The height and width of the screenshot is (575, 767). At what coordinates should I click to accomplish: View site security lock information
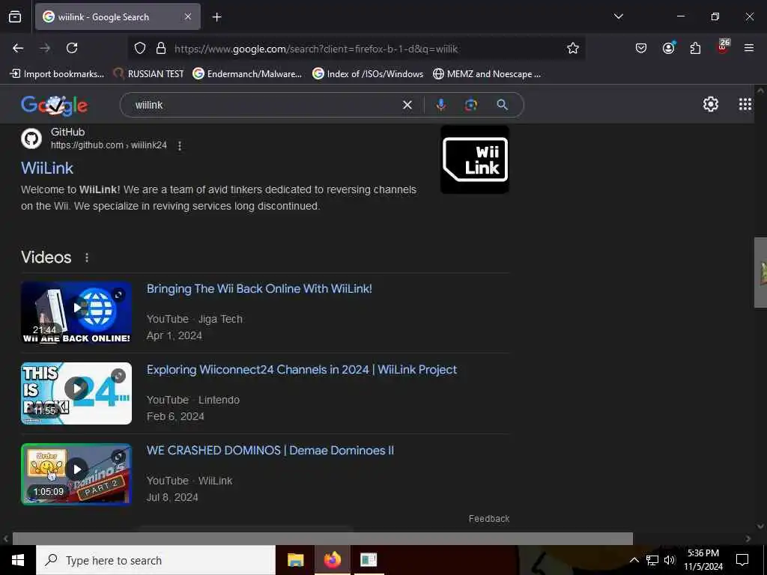160,49
